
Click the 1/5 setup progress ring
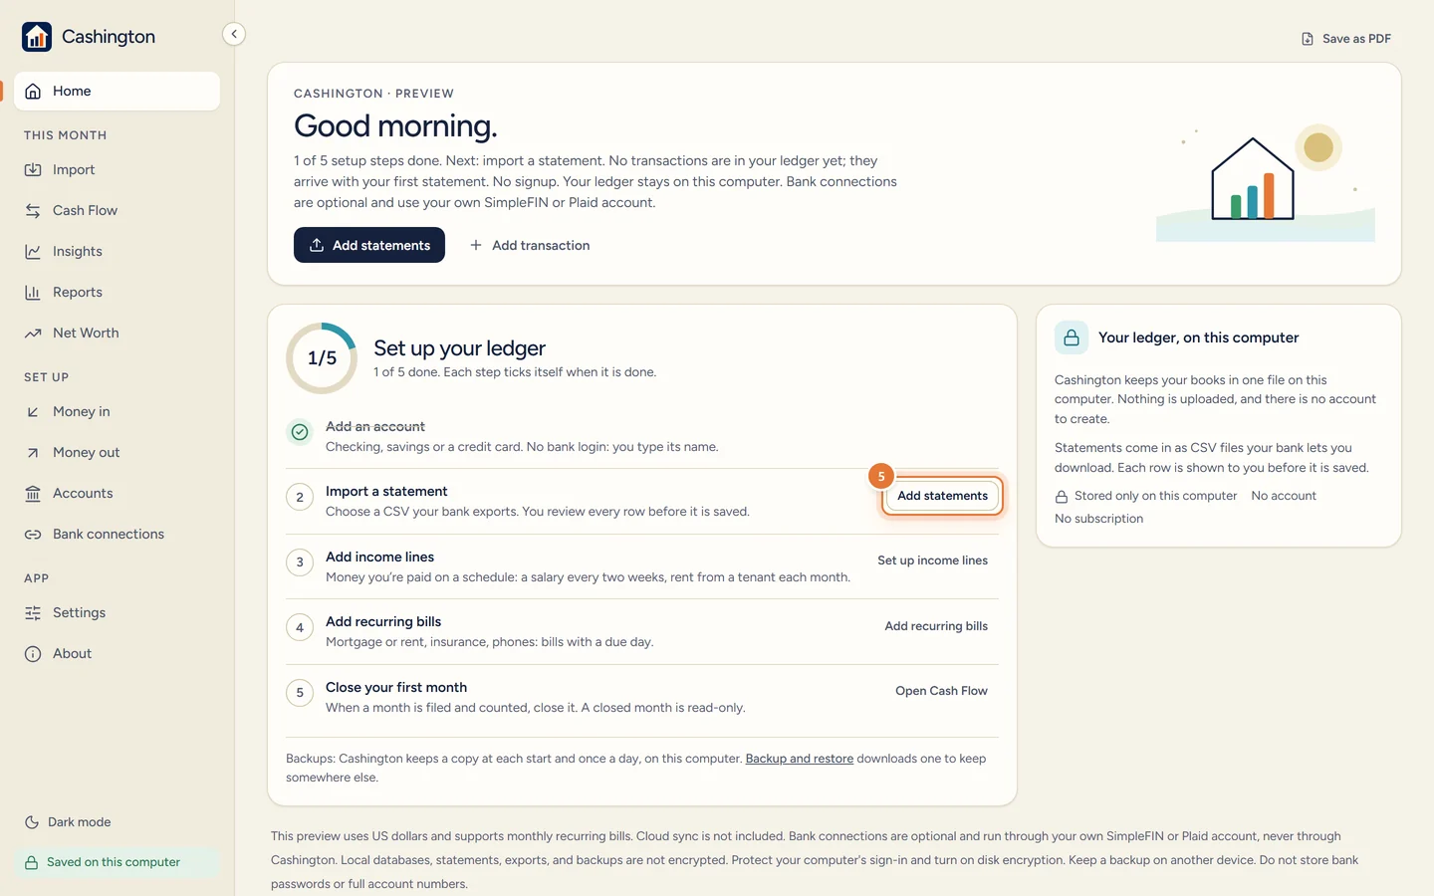322,358
